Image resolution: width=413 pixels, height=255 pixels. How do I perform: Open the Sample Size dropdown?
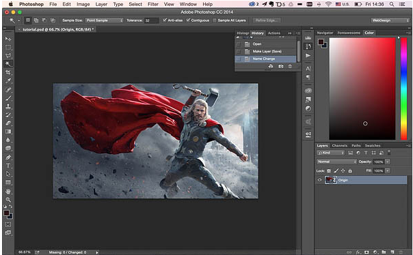click(105, 20)
